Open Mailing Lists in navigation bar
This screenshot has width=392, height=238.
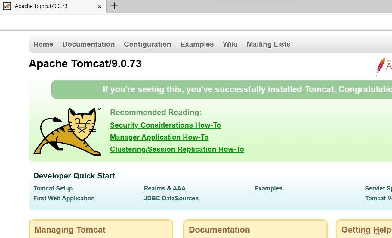coord(269,44)
